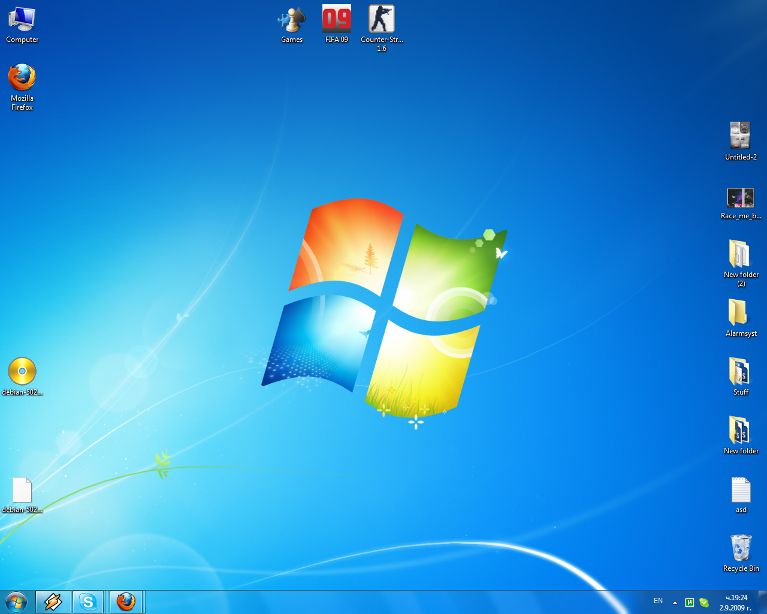Select the debian-502 disc image icon
The height and width of the screenshot is (614, 767).
tap(22, 377)
